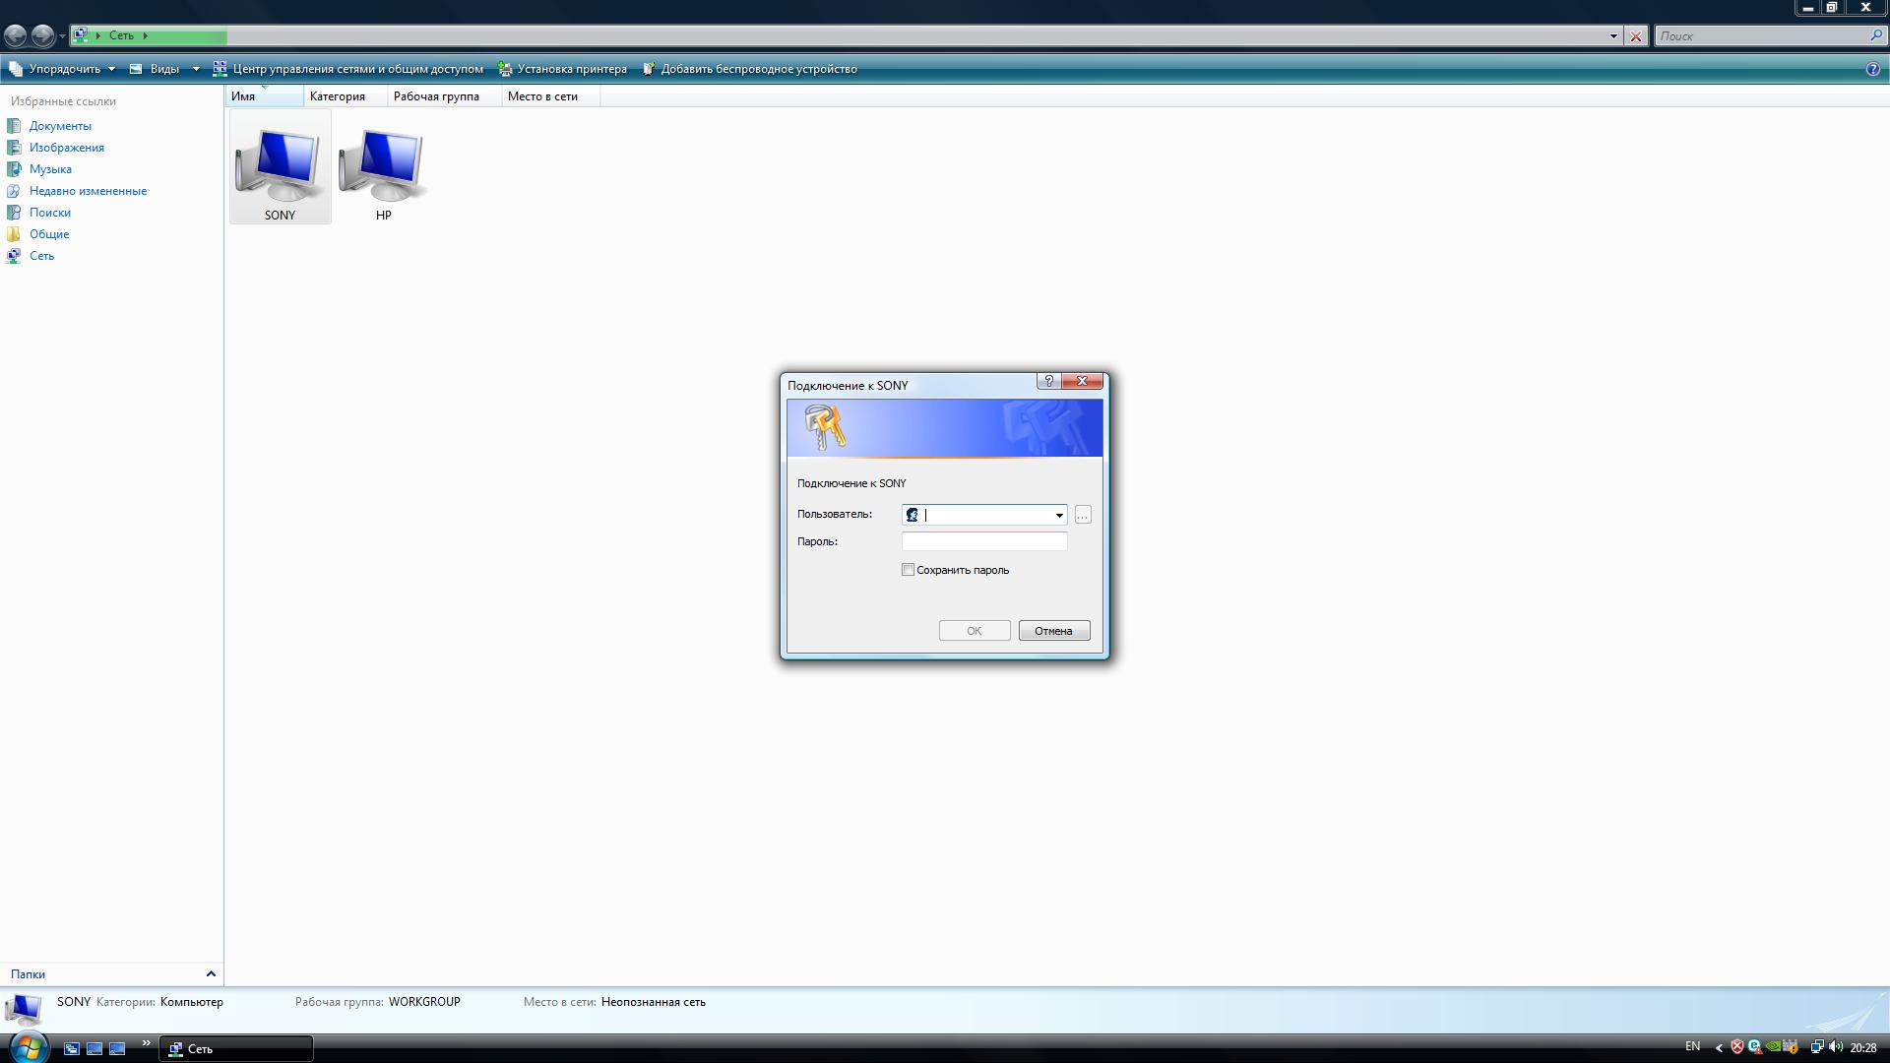The height and width of the screenshot is (1063, 1890).
Task: Open the Документы (Documents) favorite link
Action: coord(60,126)
